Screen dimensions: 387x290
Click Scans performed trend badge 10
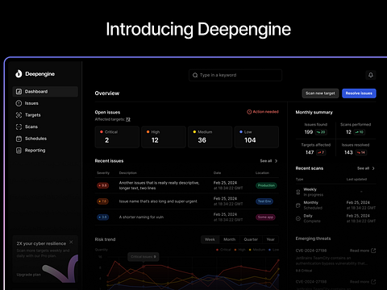click(x=359, y=132)
